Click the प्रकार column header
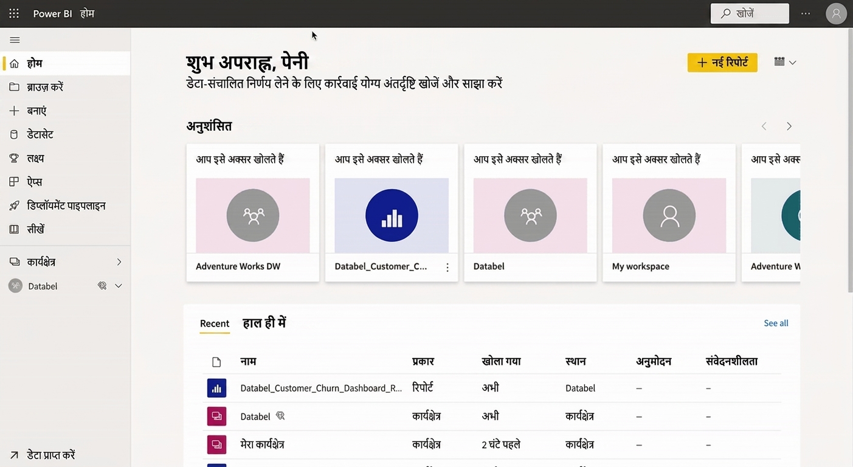853x467 pixels. 423,361
